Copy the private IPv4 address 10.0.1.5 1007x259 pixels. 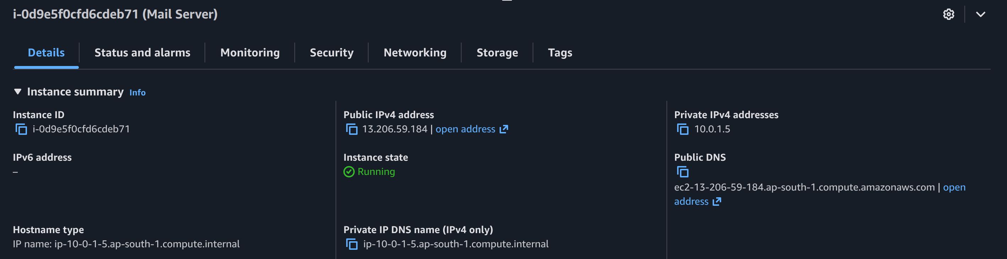click(x=682, y=129)
